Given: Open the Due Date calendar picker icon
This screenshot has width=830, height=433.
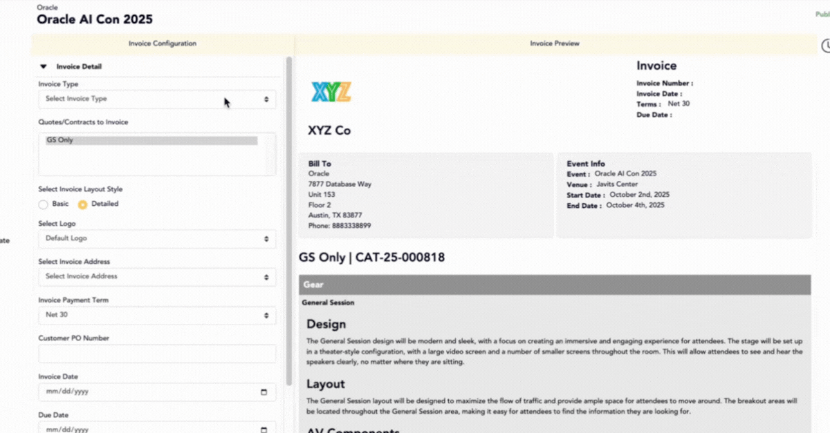Looking at the screenshot, I should [264, 430].
